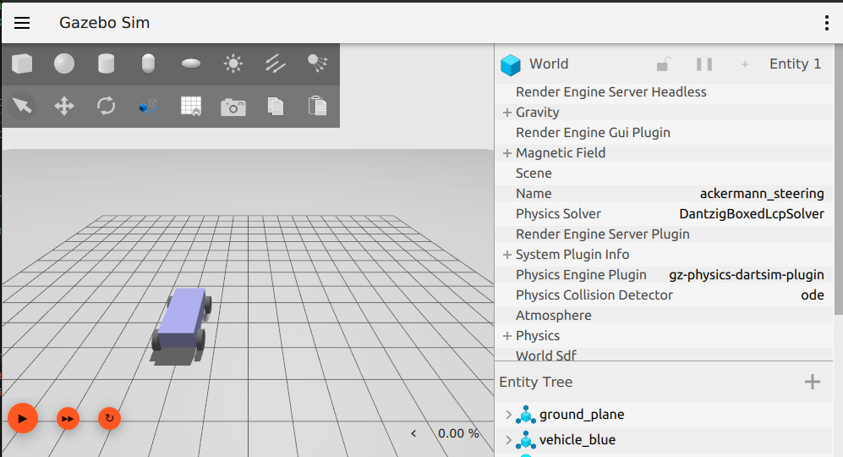Select Render Engine Server Headless row
Image resolution: width=843 pixels, height=457 pixels.
(664, 92)
